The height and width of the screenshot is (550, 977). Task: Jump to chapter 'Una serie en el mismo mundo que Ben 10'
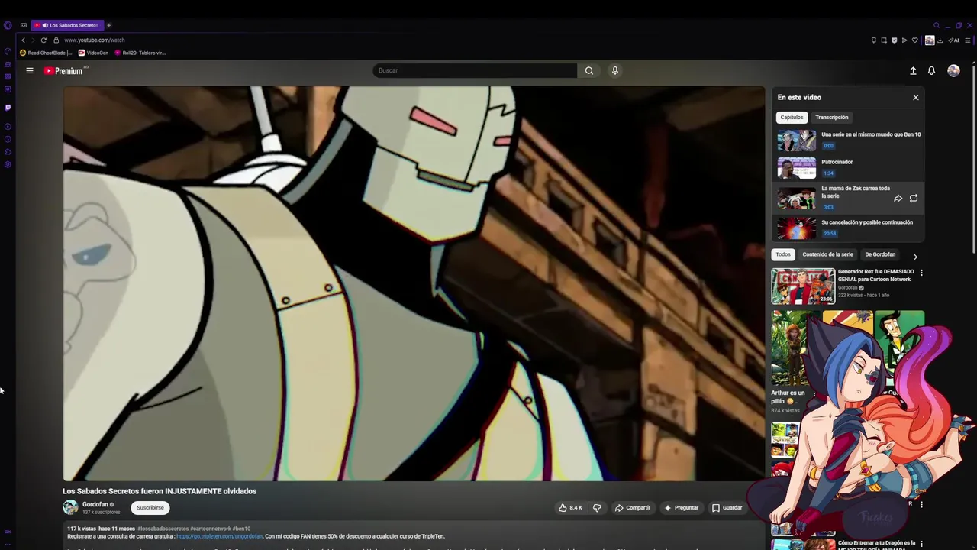pos(849,141)
